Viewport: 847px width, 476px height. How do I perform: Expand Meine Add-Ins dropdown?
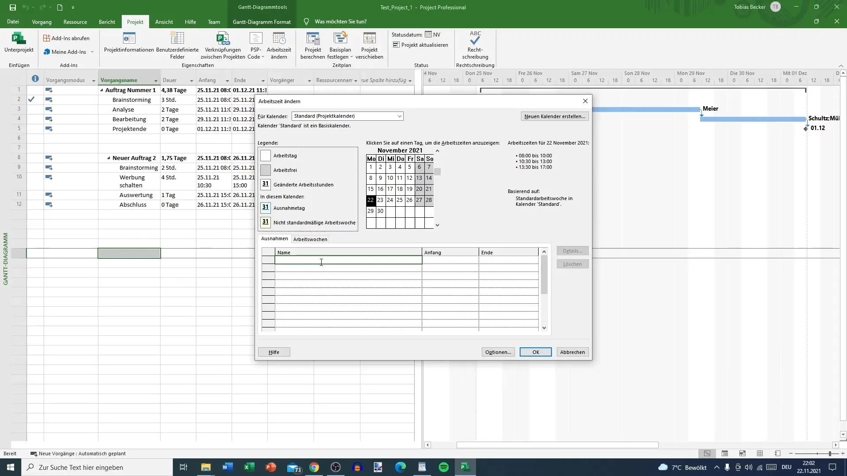[92, 52]
